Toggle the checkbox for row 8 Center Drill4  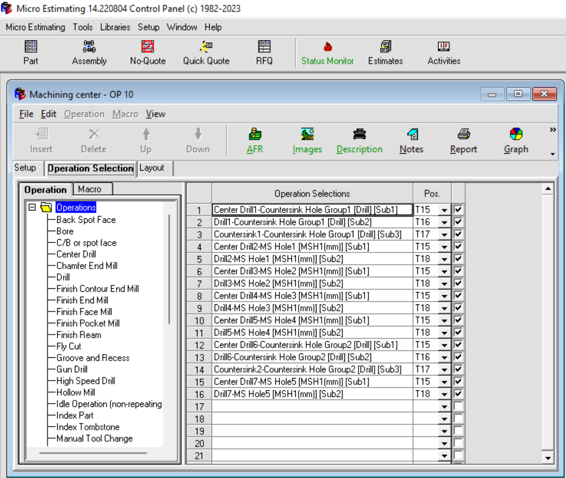tap(458, 295)
